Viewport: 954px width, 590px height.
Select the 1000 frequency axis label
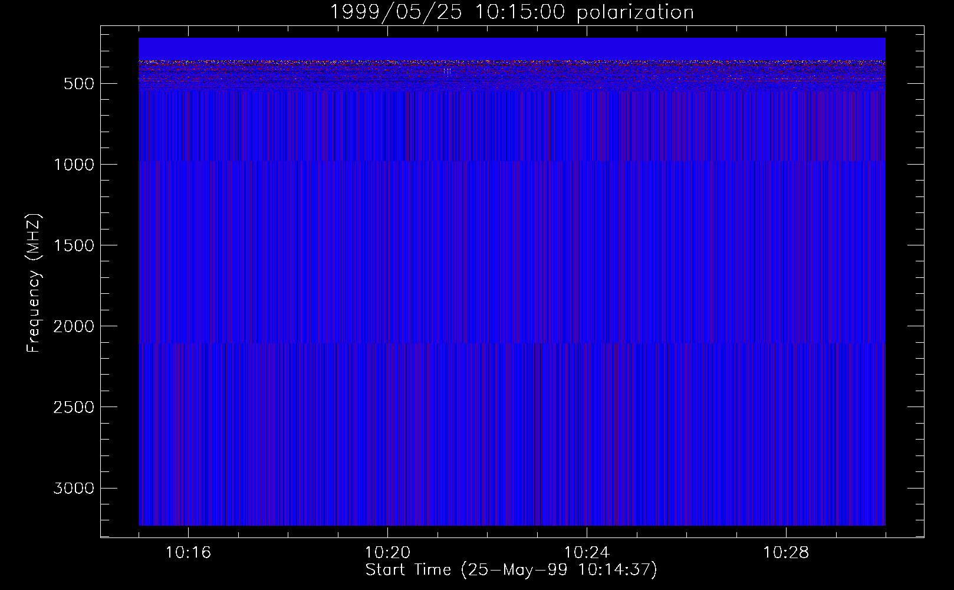coord(74,165)
